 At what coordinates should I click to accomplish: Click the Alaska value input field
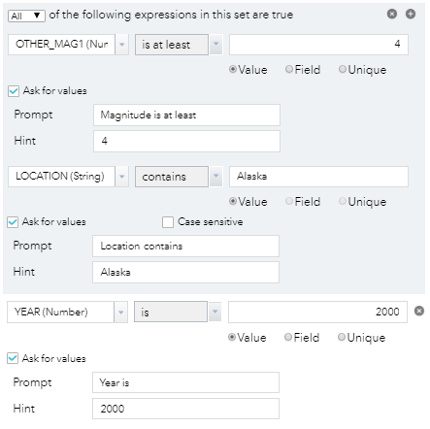(318, 177)
